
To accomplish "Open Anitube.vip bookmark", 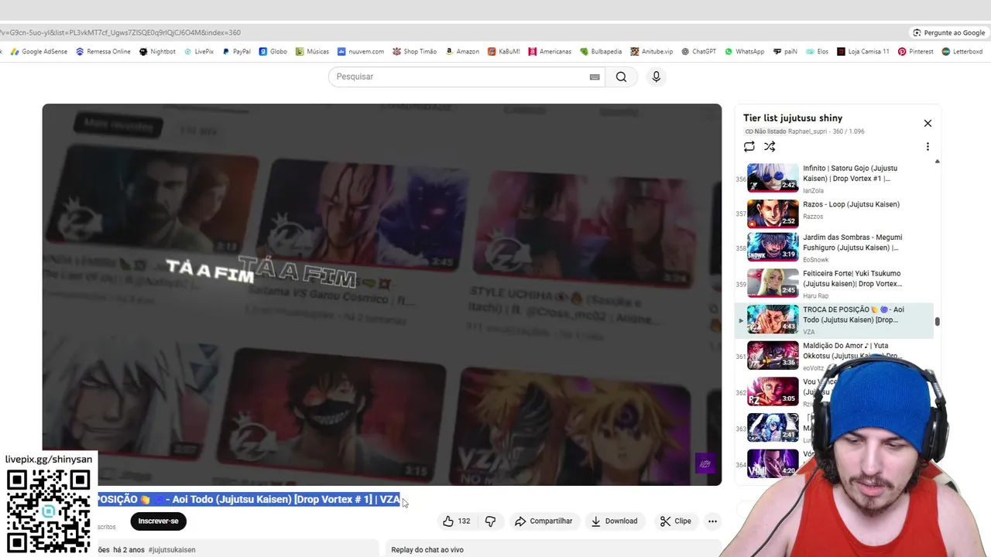I will 652,52.
